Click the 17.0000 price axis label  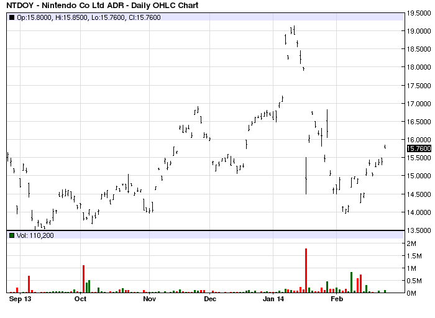click(419, 104)
